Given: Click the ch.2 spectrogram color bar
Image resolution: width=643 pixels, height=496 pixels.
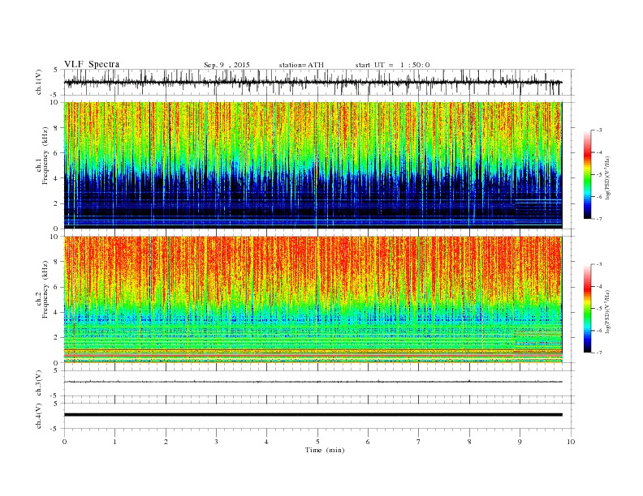Looking at the screenshot, I should (x=587, y=308).
